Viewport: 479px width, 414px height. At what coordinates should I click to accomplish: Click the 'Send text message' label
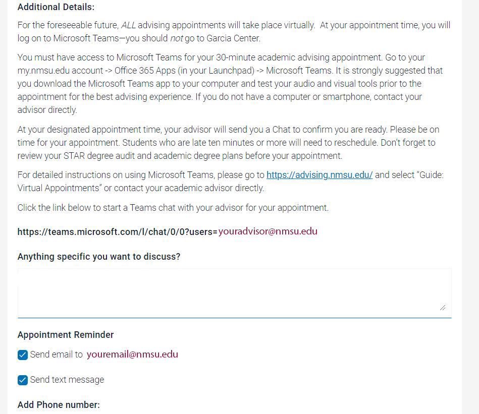pyautogui.click(x=67, y=380)
